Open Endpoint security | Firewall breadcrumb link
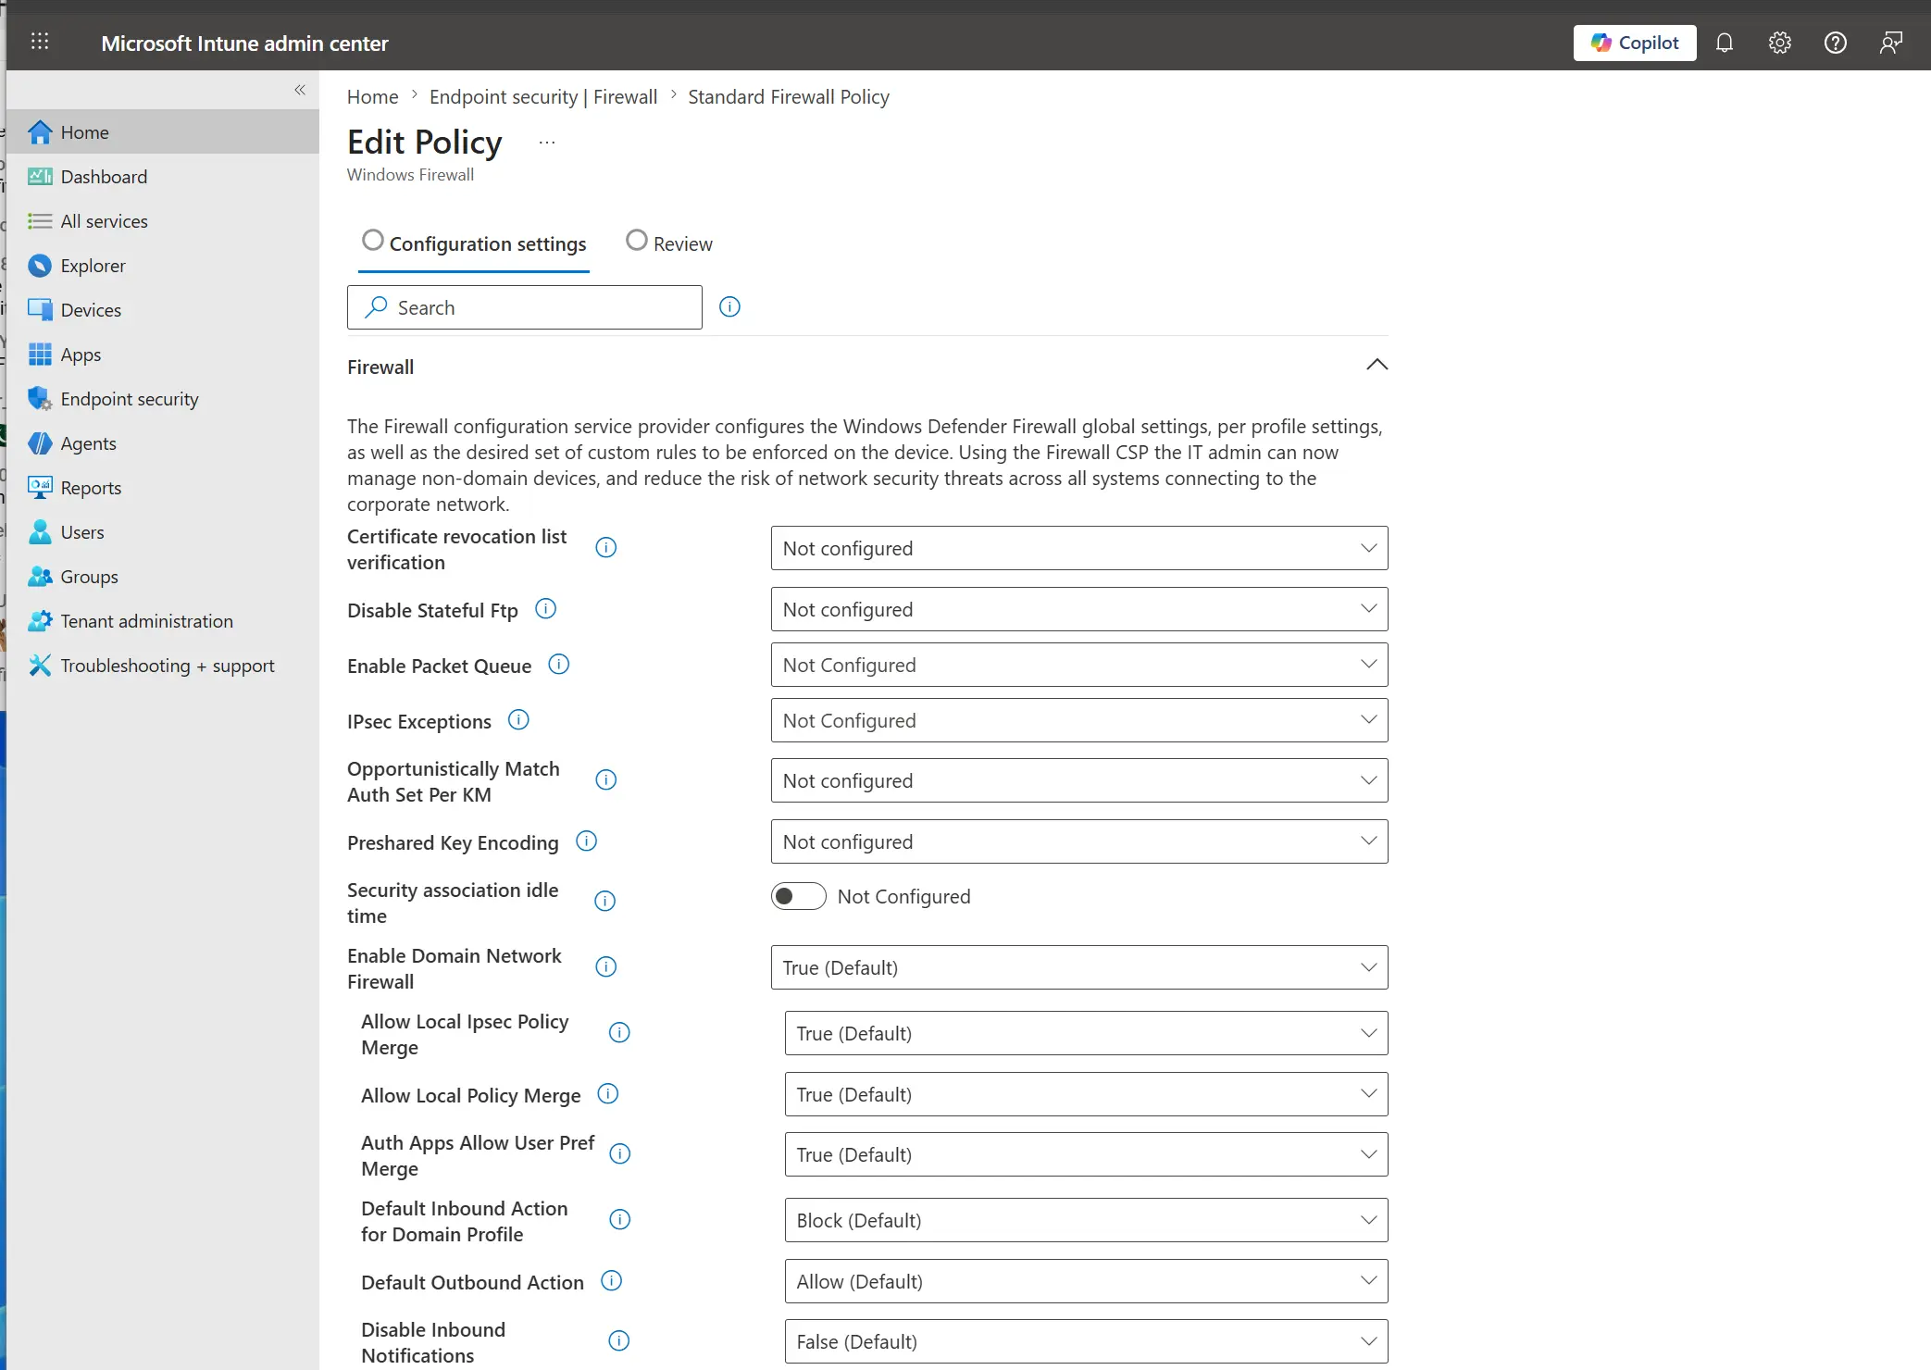 (542, 96)
